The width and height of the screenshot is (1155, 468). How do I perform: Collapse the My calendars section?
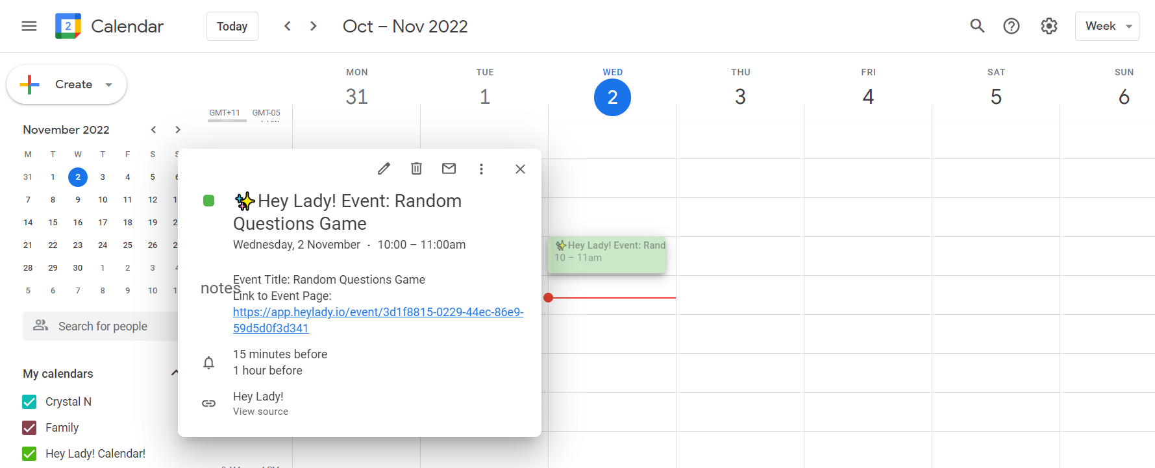click(174, 373)
